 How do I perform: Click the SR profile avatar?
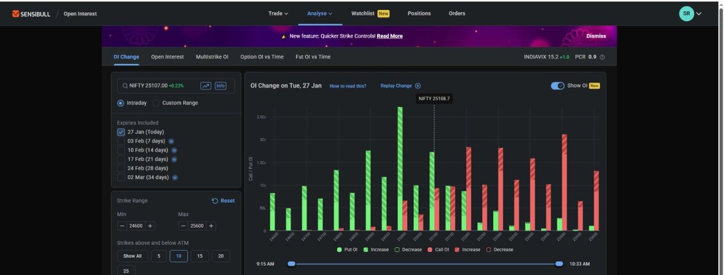(687, 13)
